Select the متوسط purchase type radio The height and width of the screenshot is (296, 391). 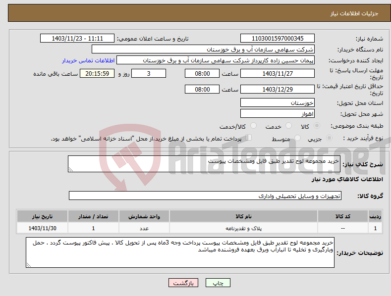297,138
